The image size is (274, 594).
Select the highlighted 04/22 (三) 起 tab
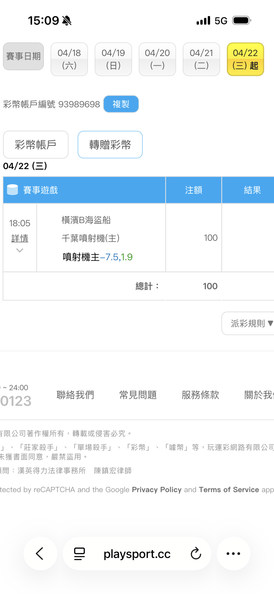[245, 59]
